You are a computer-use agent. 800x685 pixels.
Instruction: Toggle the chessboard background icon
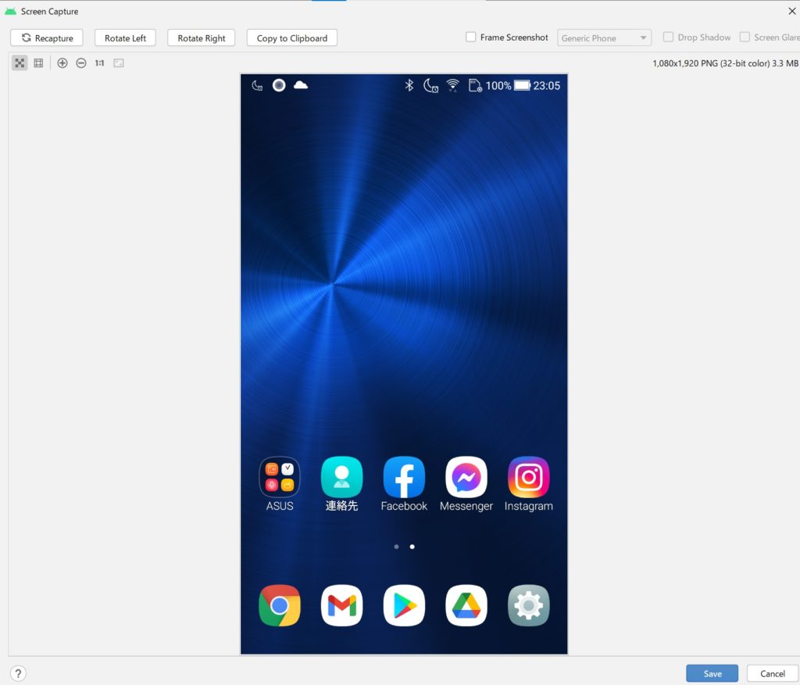point(20,63)
